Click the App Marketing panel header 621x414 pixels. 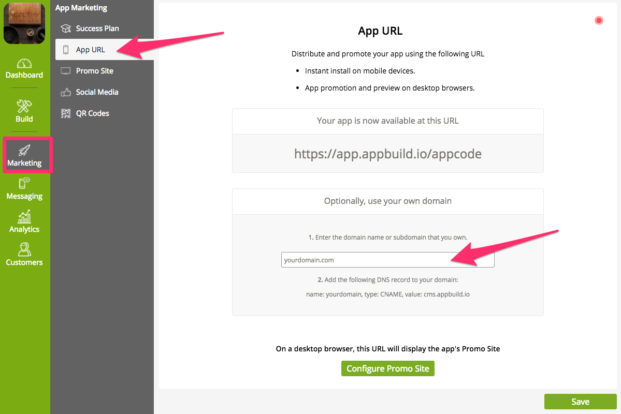point(81,8)
